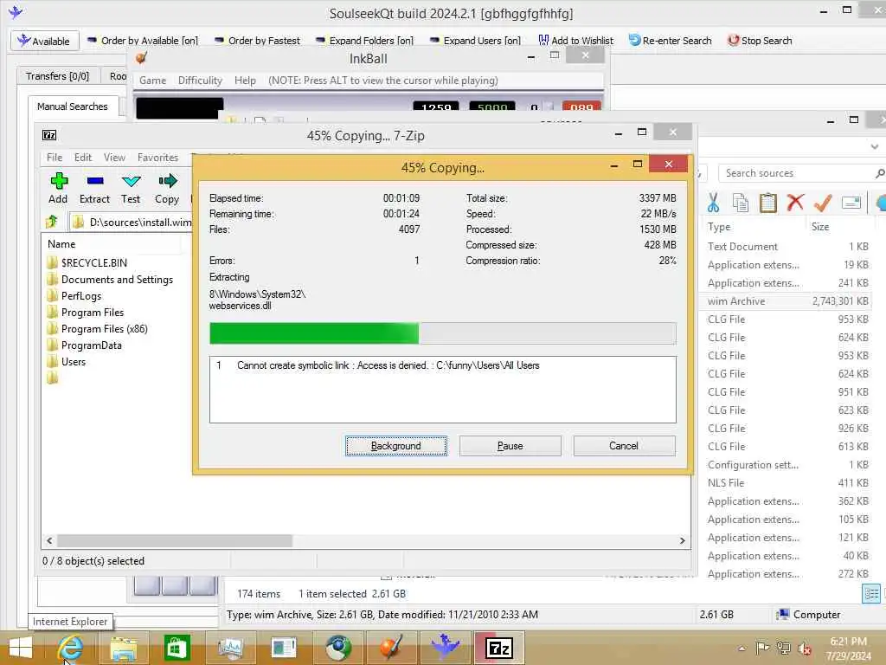This screenshot has width=886, height=665.
Task: Select the Manual Searches tab
Action: click(x=73, y=107)
